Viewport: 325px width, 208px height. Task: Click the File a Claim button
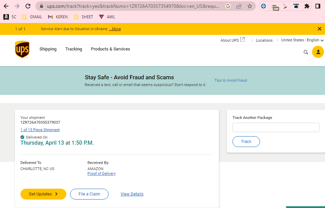coord(90,194)
